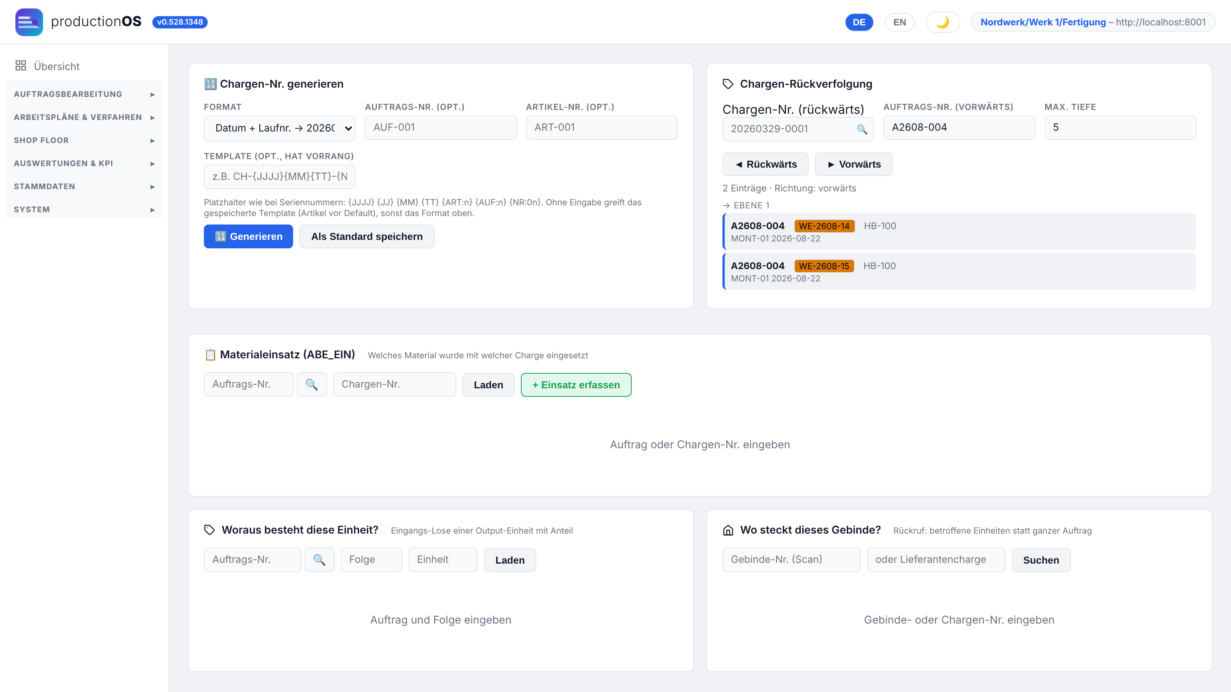Click the Materialeinsatz Auftrags-Nr. field
This screenshot has width=1231, height=692.
(x=249, y=384)
